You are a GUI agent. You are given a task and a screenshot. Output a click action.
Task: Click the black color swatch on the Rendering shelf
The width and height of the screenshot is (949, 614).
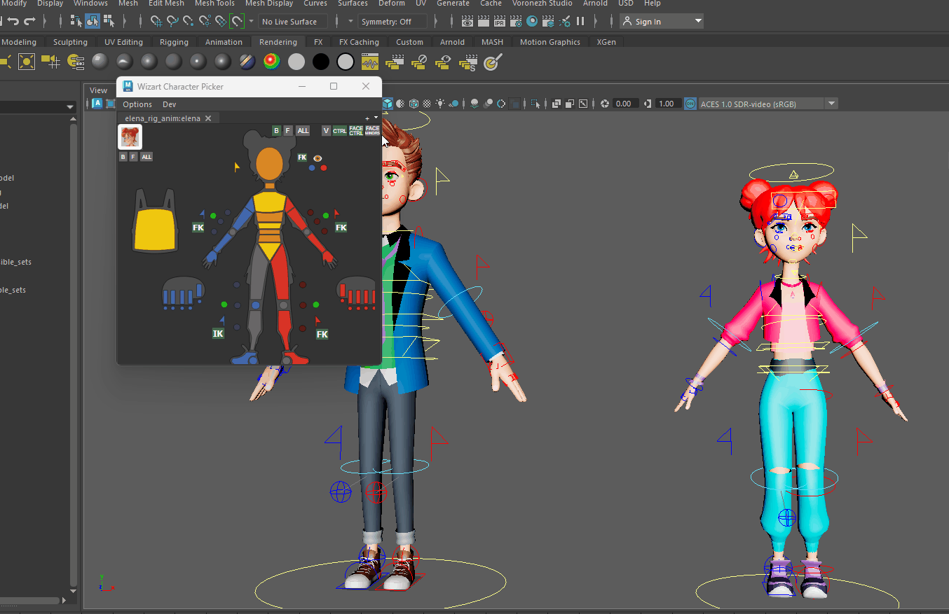coord(321,62)
